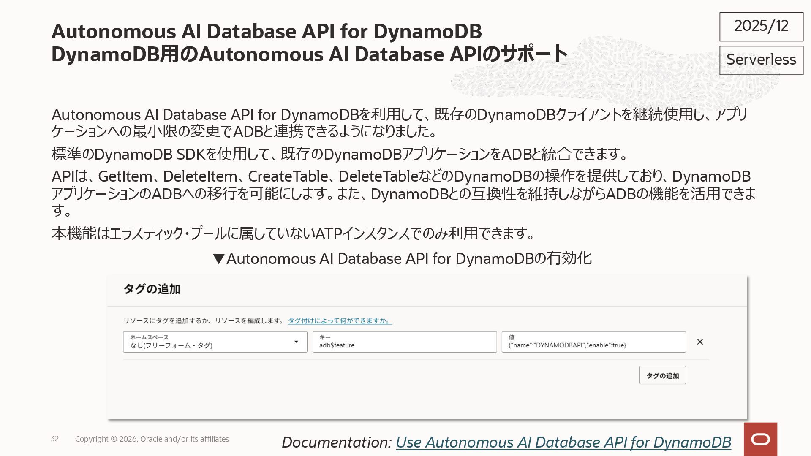
Task: Click the Copyright 2026 Oracle footer text
Action: click(152, 439)
